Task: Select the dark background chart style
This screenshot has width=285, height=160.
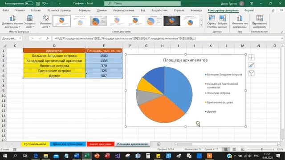Action: (172, 21)
